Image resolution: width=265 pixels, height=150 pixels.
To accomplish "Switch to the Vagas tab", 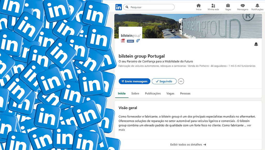I will click(170, 93).
